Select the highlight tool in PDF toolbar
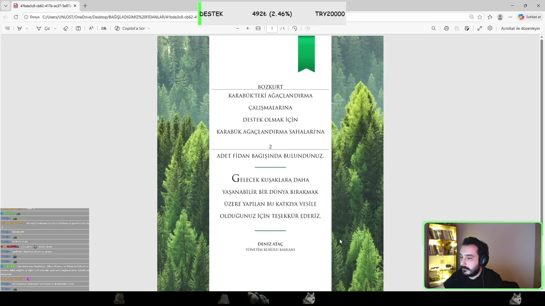545x306 pixels. pos(20,28)
